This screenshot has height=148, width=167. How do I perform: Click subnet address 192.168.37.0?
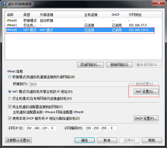(x=138, y=25)
